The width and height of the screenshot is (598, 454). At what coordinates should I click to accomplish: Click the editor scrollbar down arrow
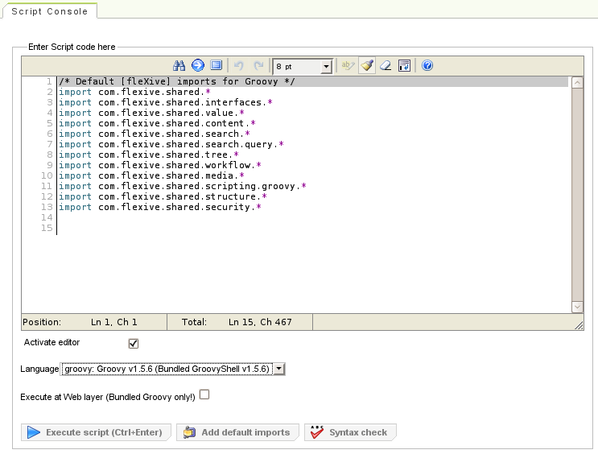(x=577, y=307)
